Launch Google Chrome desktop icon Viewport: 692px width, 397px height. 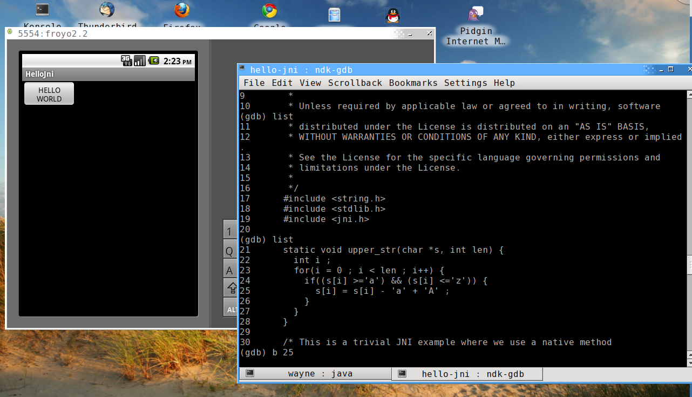click(269, 11)
